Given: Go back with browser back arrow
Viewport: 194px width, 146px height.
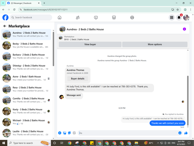Looking at the screenshot, I should (3, 9).
